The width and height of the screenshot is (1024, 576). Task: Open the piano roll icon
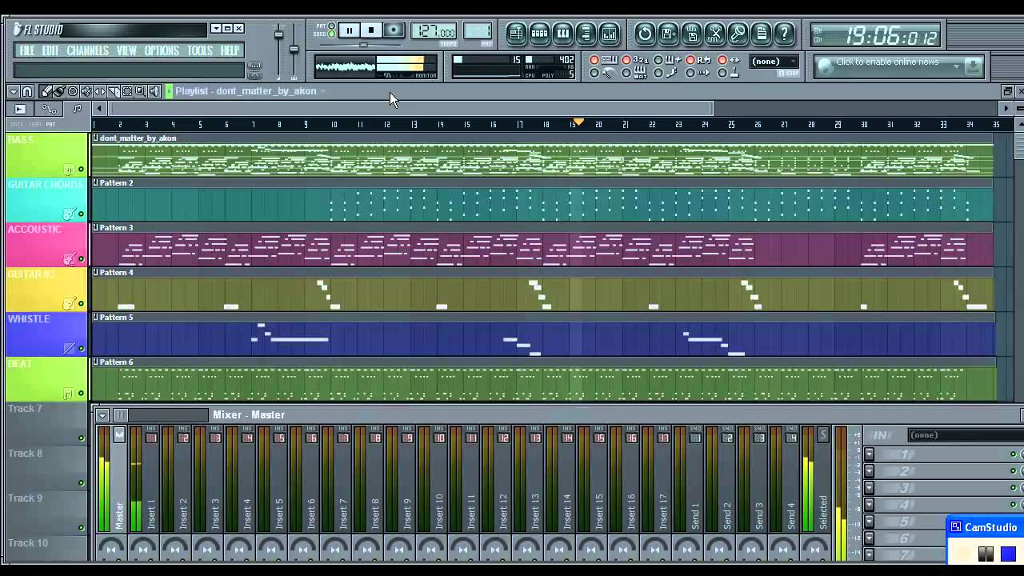click(x=562, y=33)
